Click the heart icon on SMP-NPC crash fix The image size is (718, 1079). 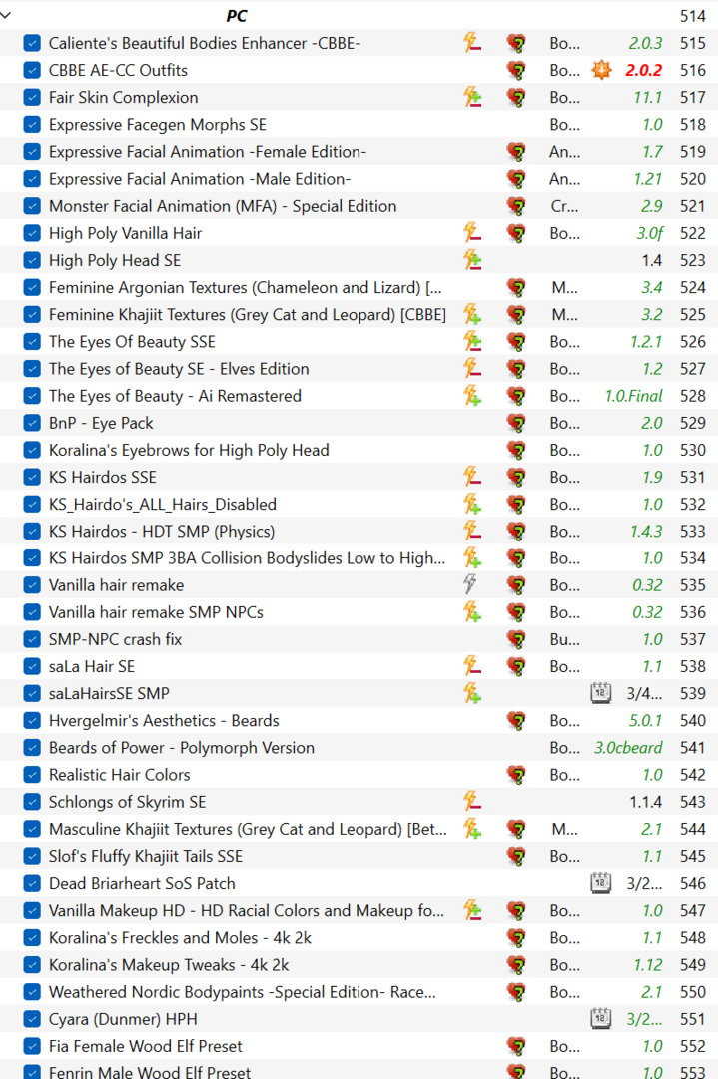516,639
